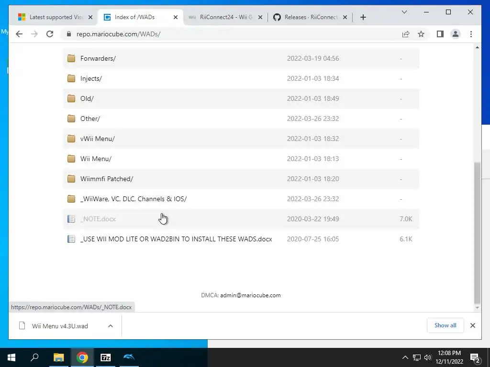Open the Old/ directory link
The image size is (490, 367).
[x=87, y=98]
